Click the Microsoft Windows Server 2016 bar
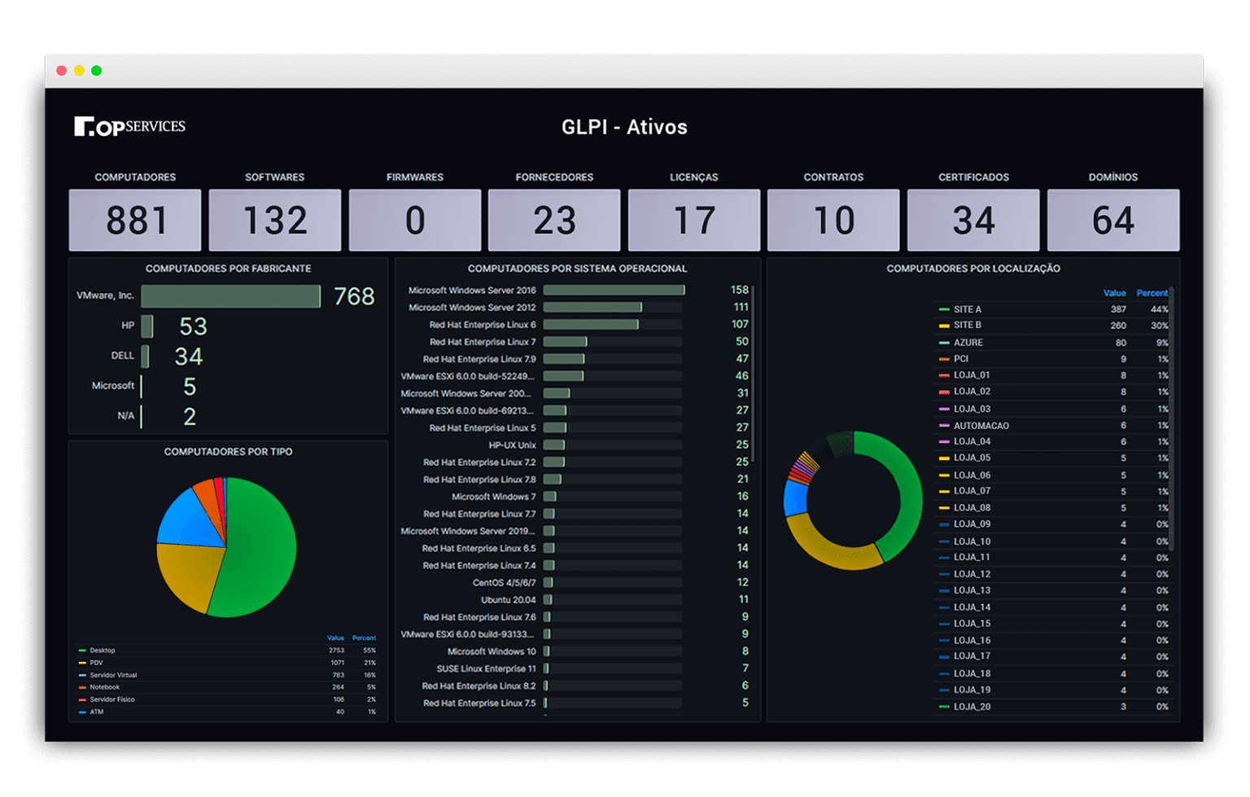Image resolution: width=1250 pixels, height=797 pixels. (614, 291)
